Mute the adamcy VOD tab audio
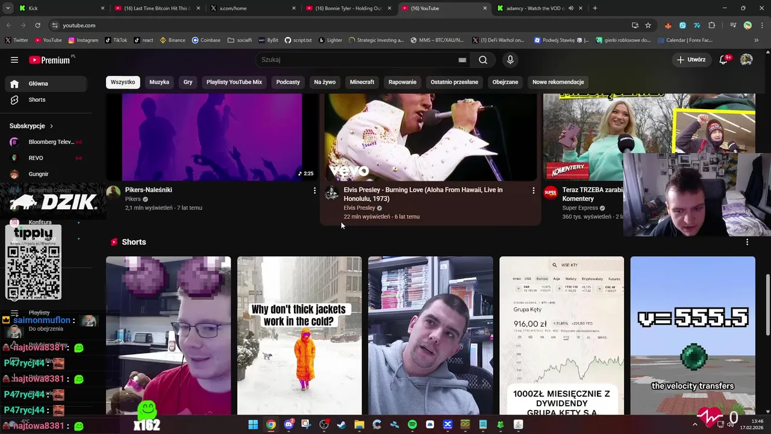The height and width of the screenshot is (434, 771). pyautogui.click(x=571, y=8)
